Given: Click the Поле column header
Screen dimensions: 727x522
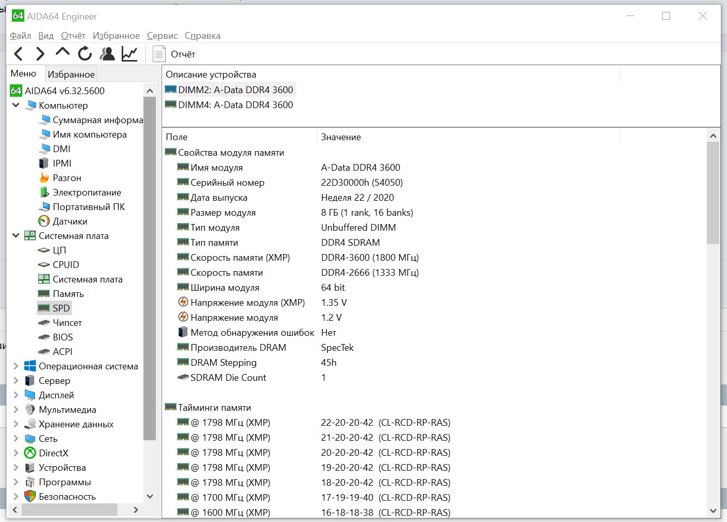Looking at the screenshot, I should tap(240, 137).
